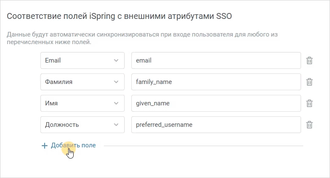The width and height of the screenshot is (330, 178).
Task: Click the gray synchronization description text
Action: (142, 38)
